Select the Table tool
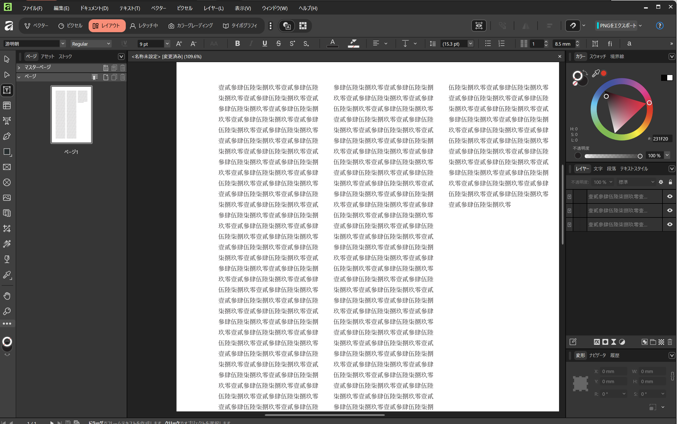 [7, 106]
